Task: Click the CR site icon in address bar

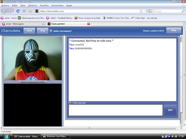Action: [37, 11]
